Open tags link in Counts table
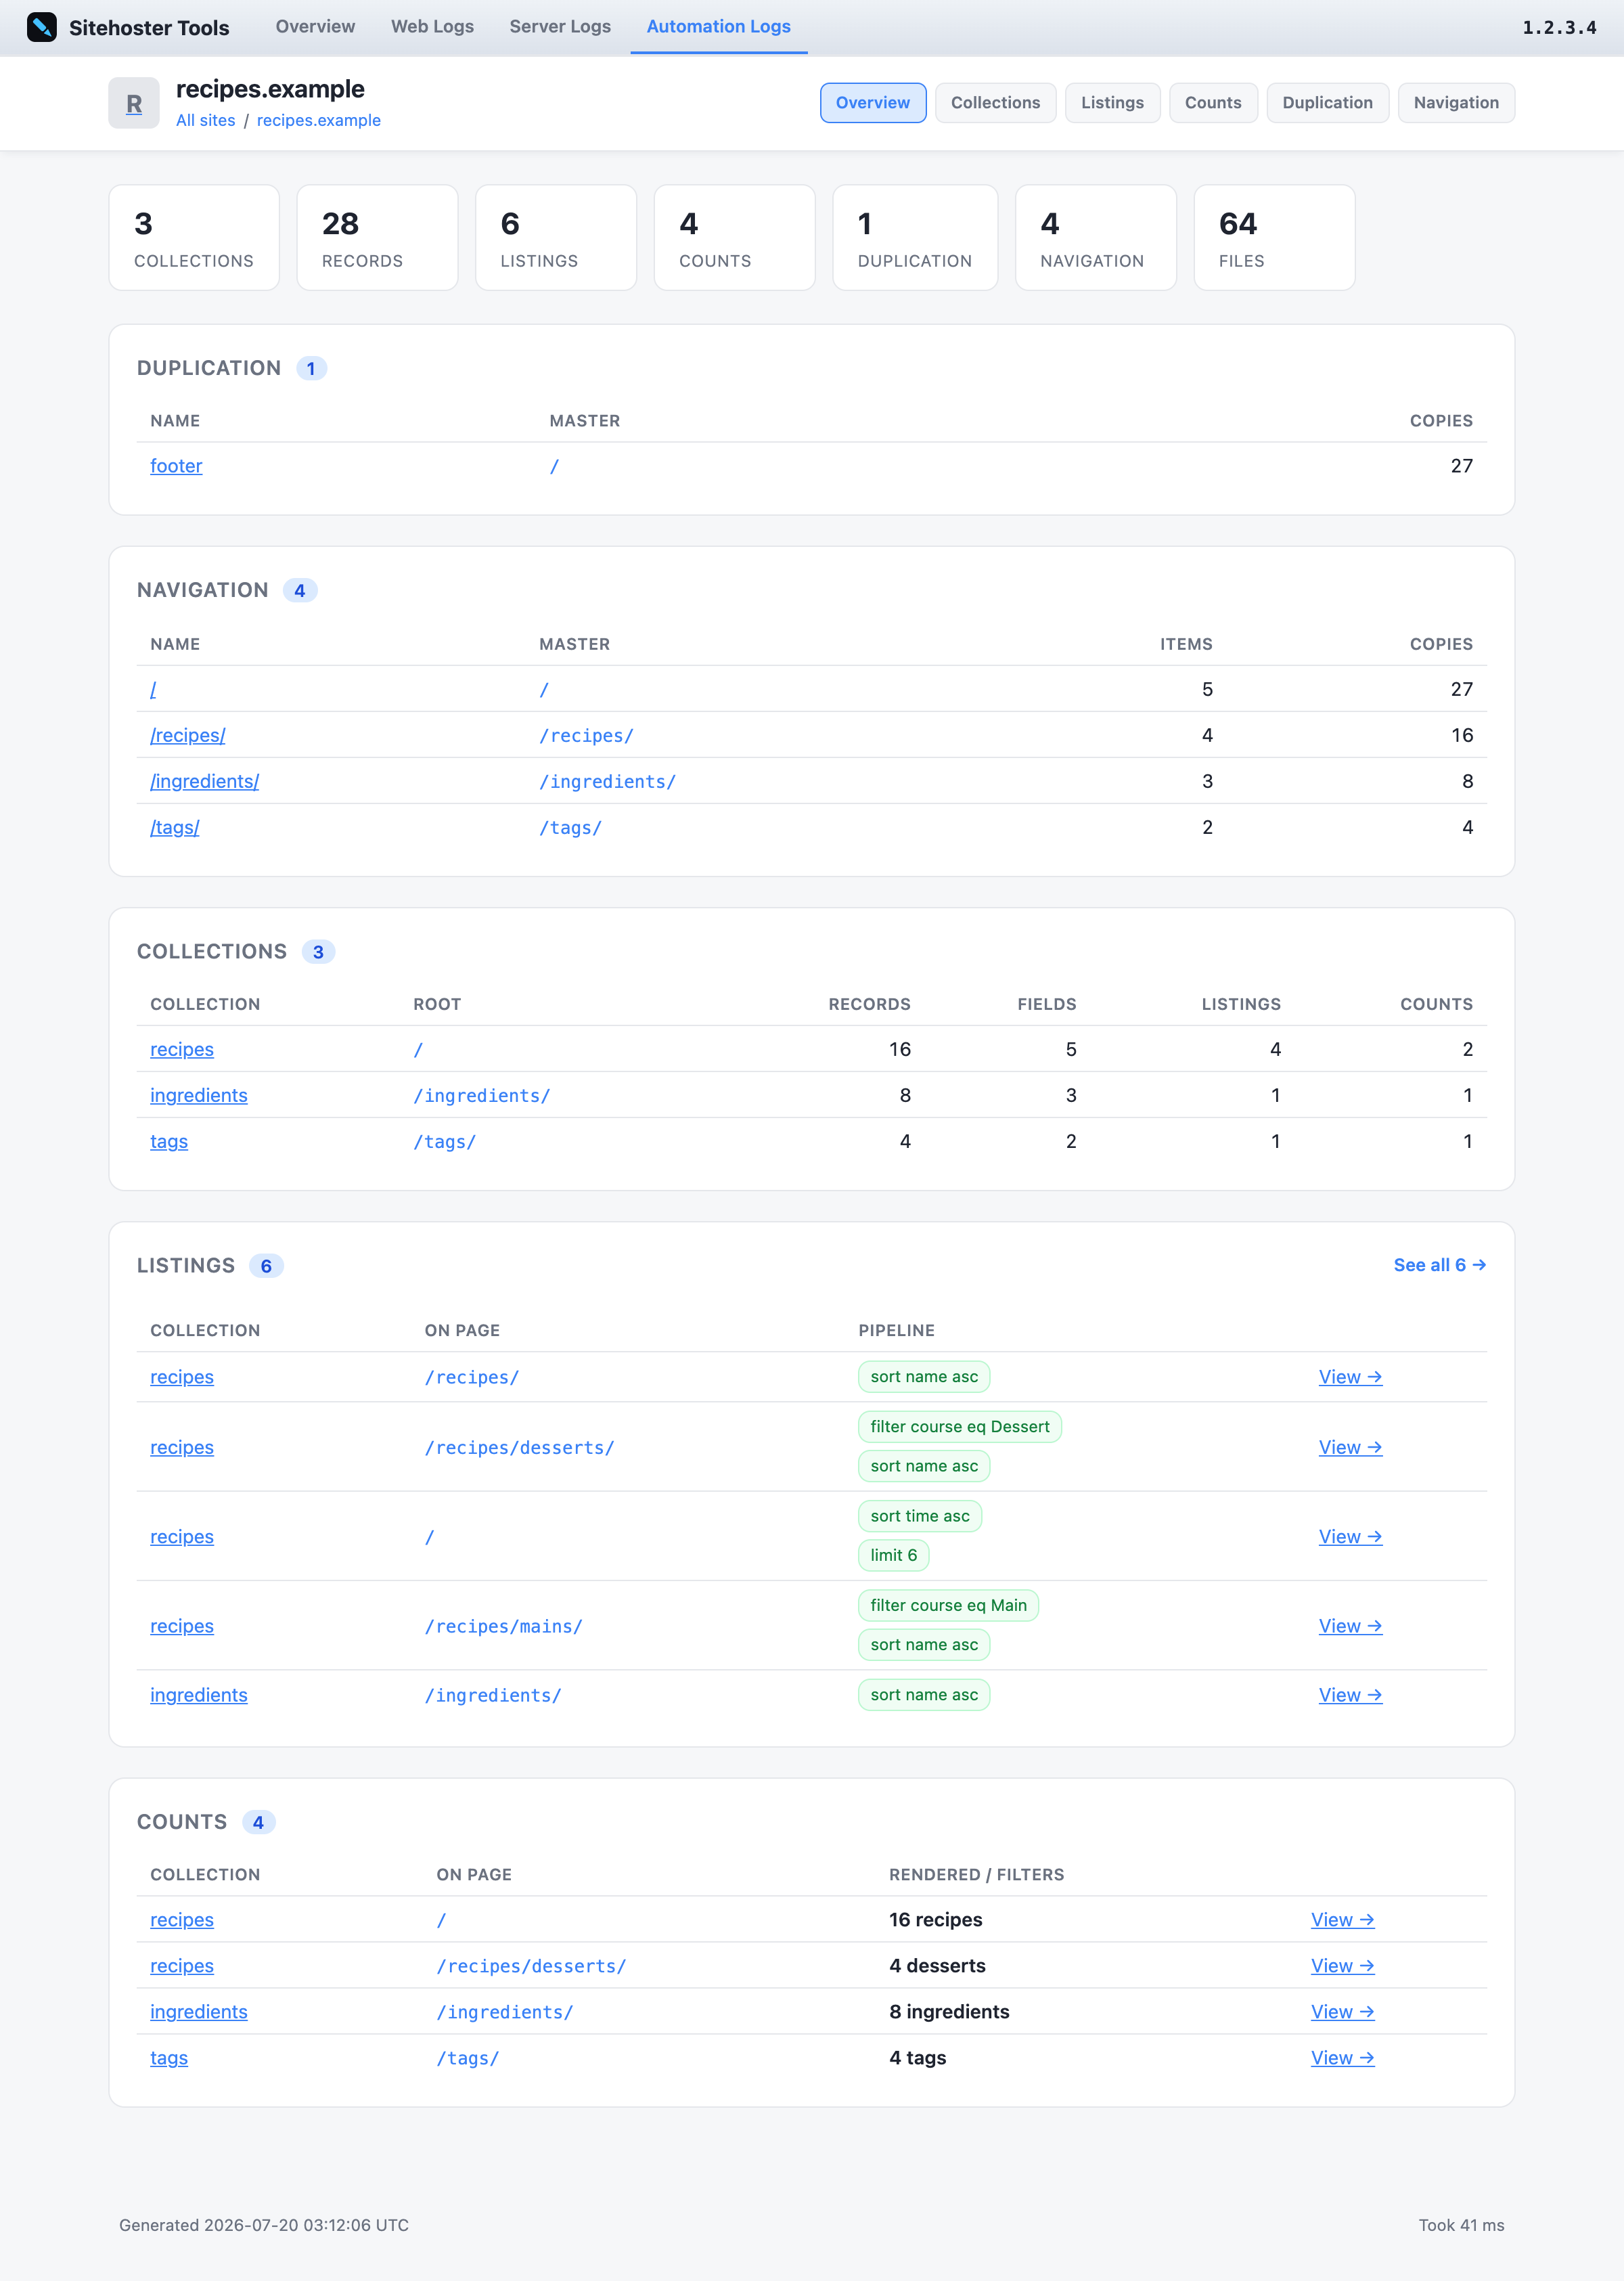This screenshot has height=2281, width=1624. [169, 2058]
